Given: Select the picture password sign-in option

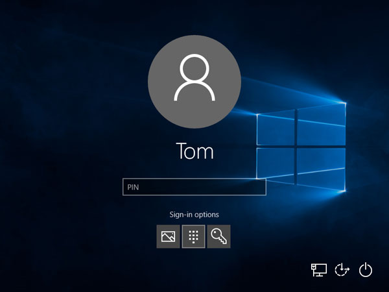Looking at the screenshot, I should tap(169, 237).
